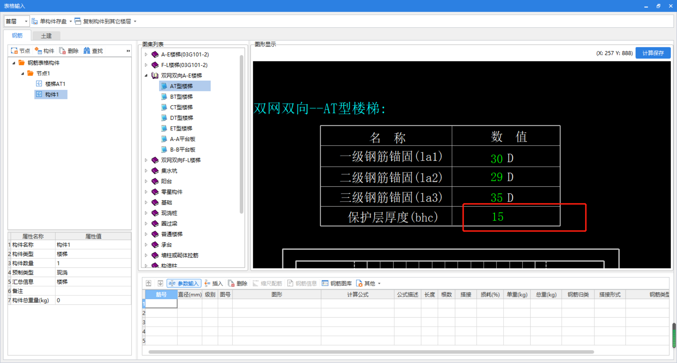
Task: Collapse the 双网双向A-E楼梯 atlas
Action: tap(146, 75)
